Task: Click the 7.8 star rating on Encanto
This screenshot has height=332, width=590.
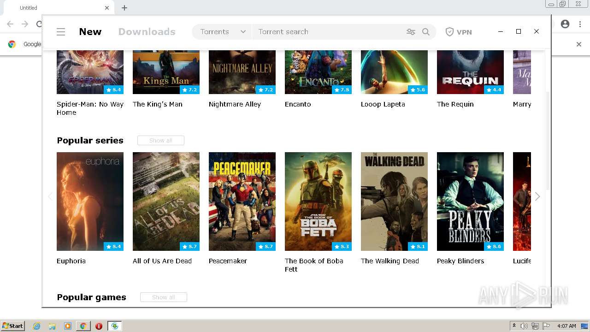Action: click(342, 90)
